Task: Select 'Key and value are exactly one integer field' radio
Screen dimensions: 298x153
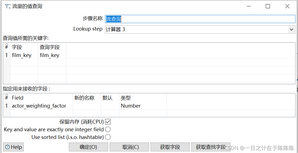Action: [108, 129]
